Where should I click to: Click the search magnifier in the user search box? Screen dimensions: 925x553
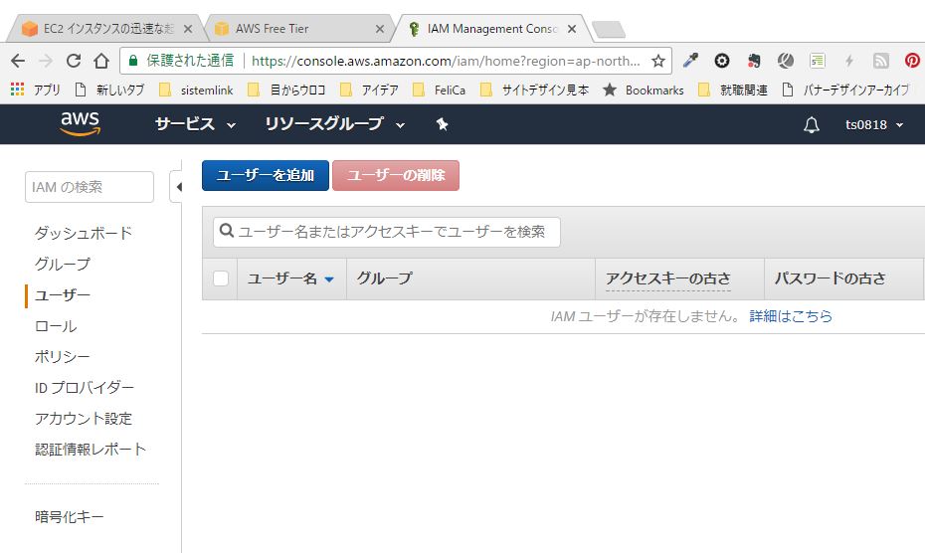pos(226,231)
